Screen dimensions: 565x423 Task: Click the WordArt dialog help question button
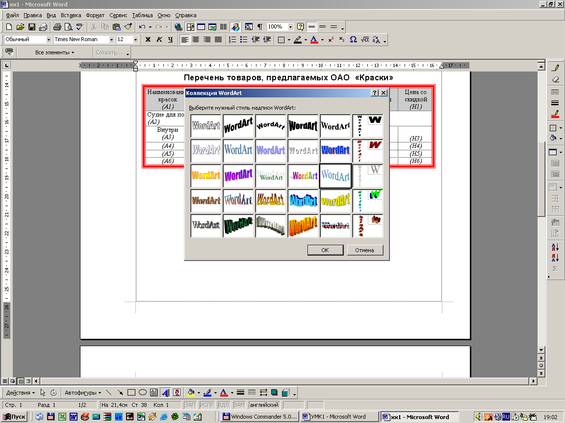point(374,93)
